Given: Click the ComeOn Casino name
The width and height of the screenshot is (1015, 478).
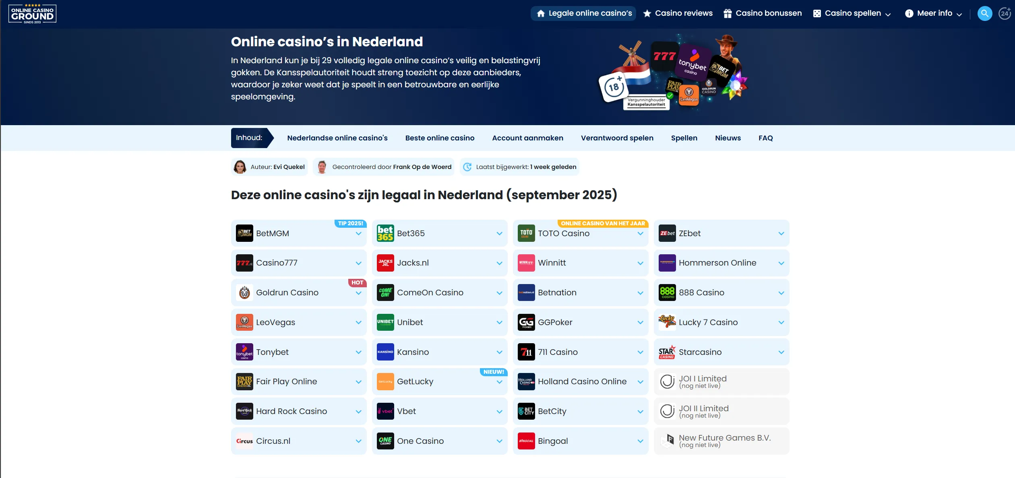Looking at the screenshot, I should click(x=430, y=293).
